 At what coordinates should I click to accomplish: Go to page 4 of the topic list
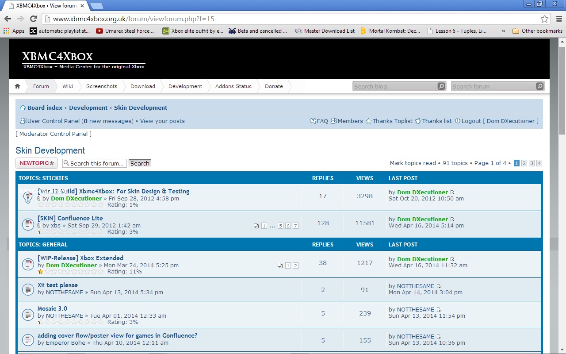(x=539, y=163)
